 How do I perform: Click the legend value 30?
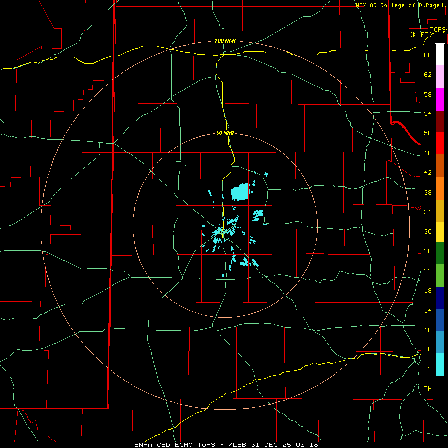(428, 231)
